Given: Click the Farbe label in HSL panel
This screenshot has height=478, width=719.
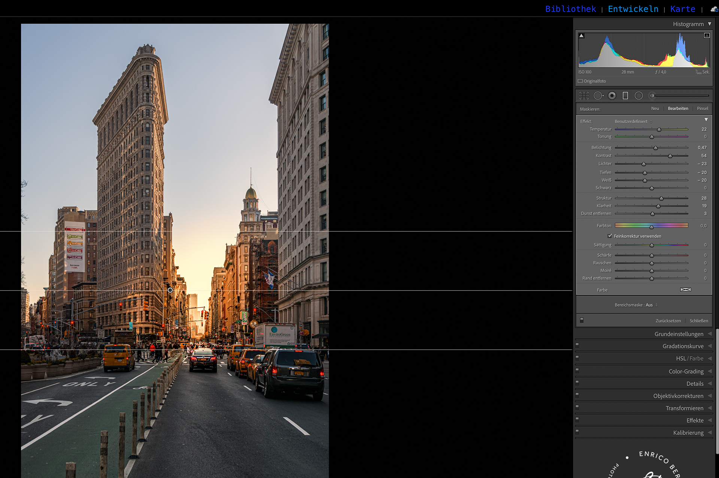Looking at the screenshot, I should click(697, 358).
